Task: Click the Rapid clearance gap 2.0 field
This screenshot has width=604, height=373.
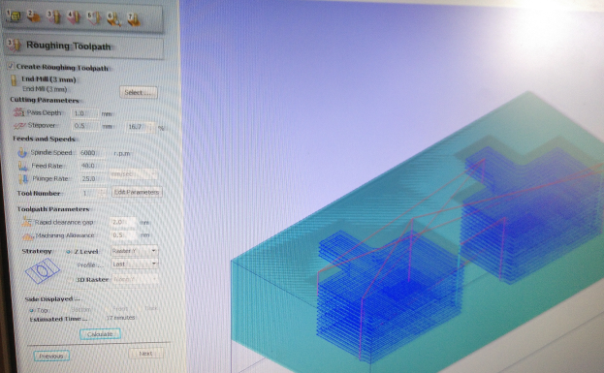Action: (123, 222)
